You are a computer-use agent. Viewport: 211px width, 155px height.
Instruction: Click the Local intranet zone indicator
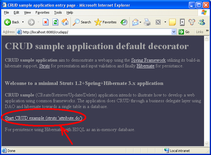177,151
